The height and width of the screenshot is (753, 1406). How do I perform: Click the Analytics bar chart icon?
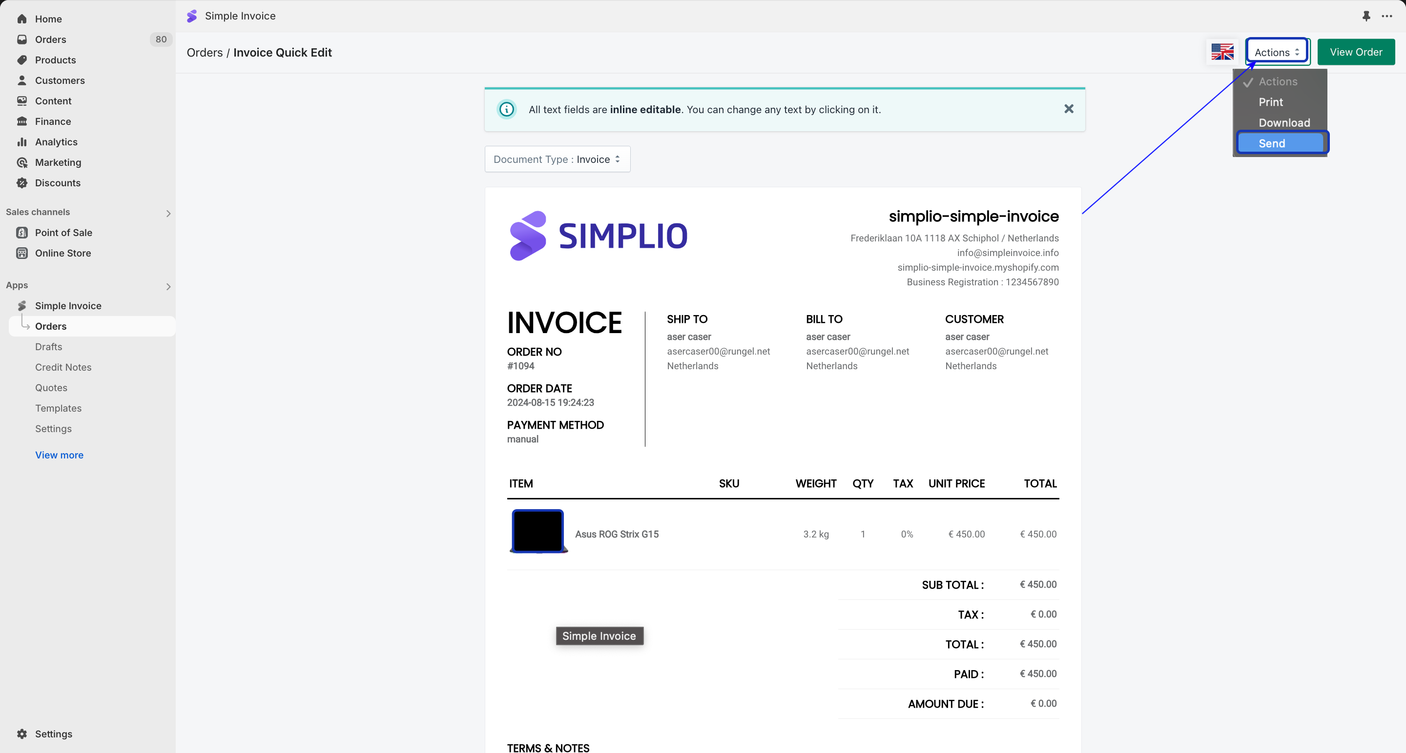tap(22, 142)
